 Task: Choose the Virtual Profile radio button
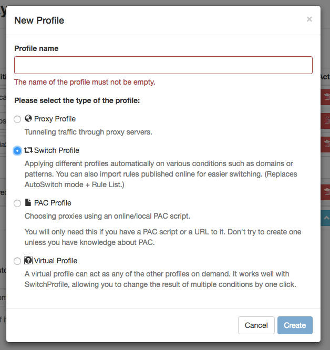[18, 261]
